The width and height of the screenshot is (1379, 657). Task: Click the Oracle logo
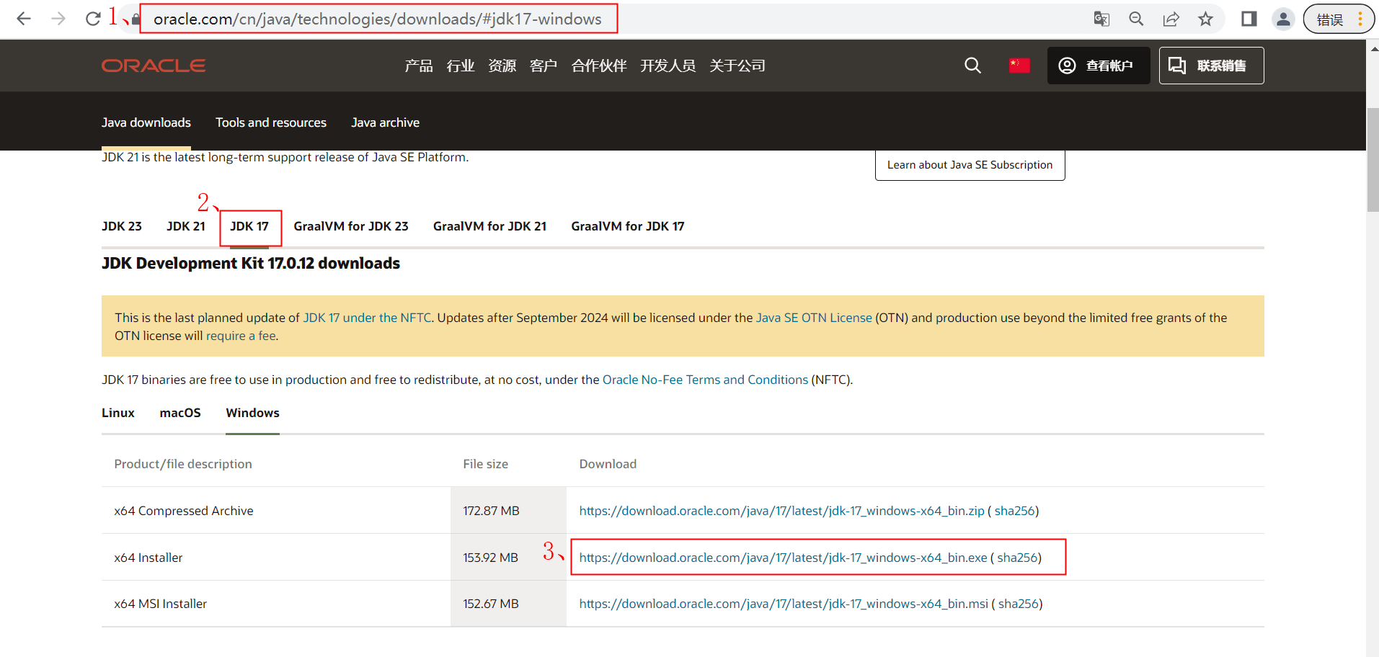click(x=154, y=66)
